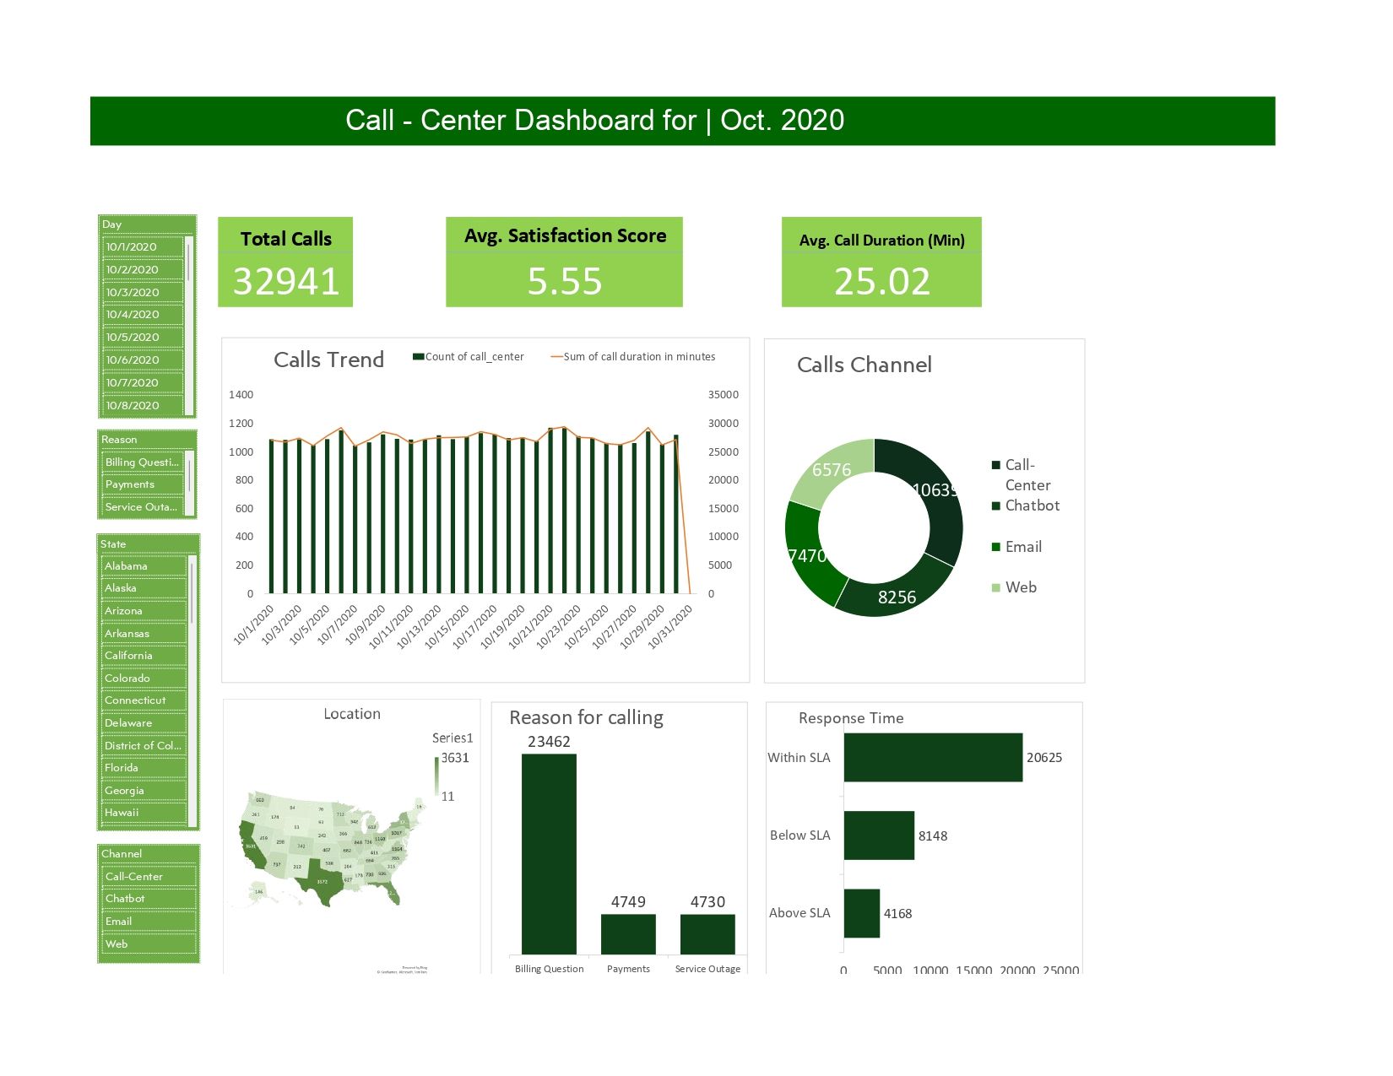Click the Avg. Satisfaction Score card

564,262
